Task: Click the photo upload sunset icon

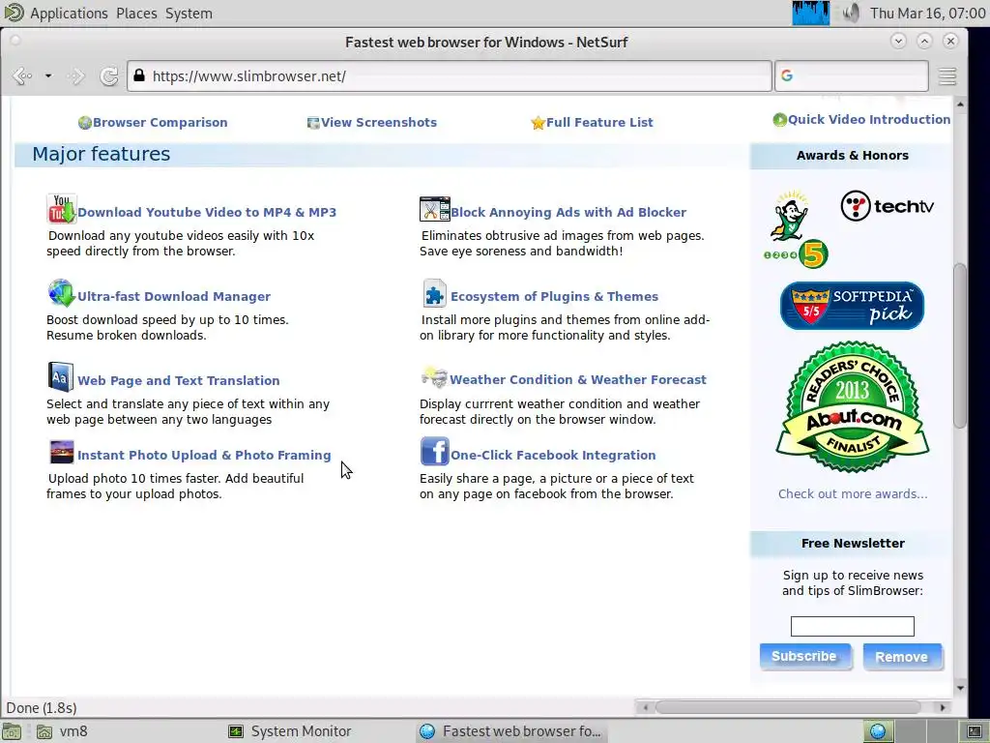Action: point(61,453)
